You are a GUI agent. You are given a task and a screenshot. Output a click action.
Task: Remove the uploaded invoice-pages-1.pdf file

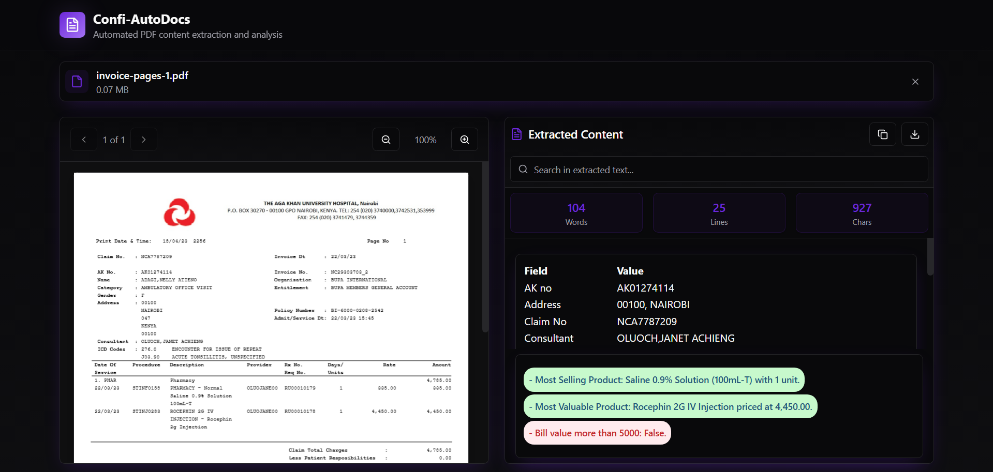pos(915,82)
